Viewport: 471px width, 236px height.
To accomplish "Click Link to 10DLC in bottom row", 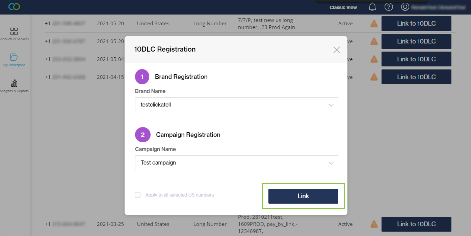I will click(416, 224).
